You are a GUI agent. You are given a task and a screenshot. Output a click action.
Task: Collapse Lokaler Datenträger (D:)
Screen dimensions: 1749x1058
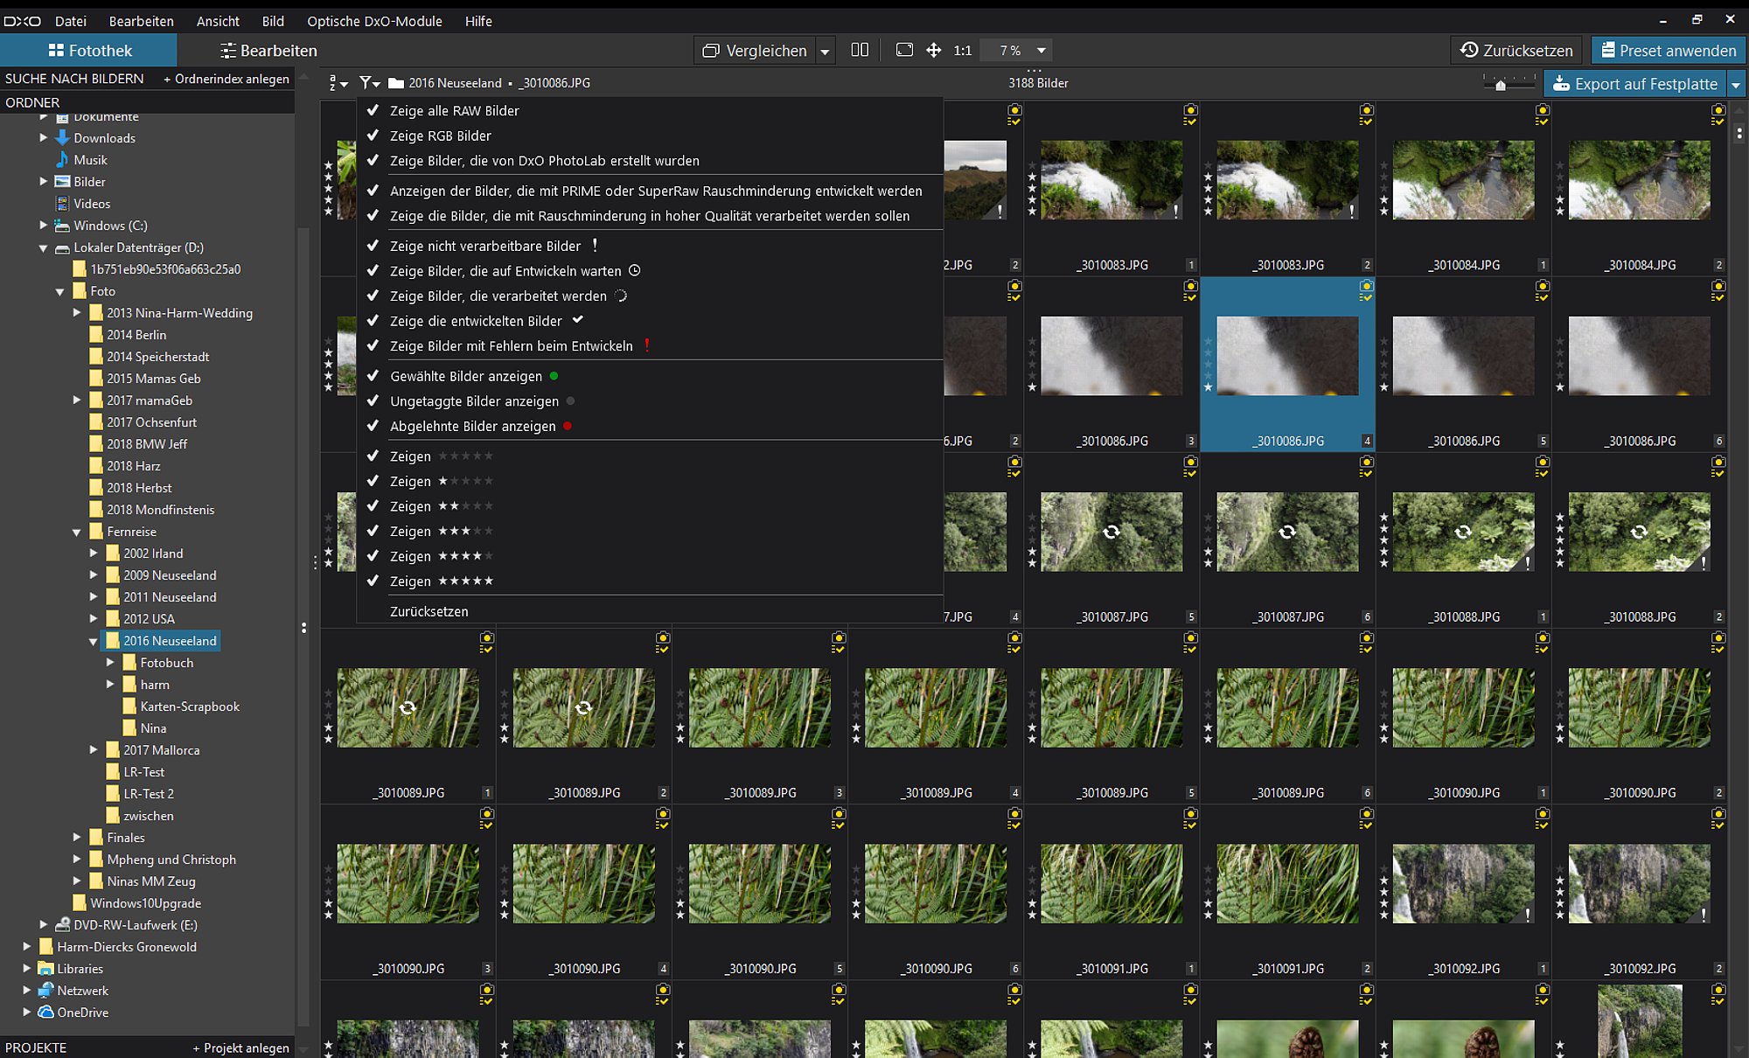pyautogui.click(x=44, y=247)
